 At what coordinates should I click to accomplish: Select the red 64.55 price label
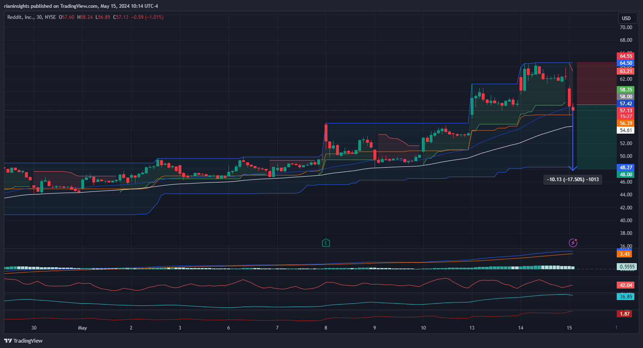(626, 56)
